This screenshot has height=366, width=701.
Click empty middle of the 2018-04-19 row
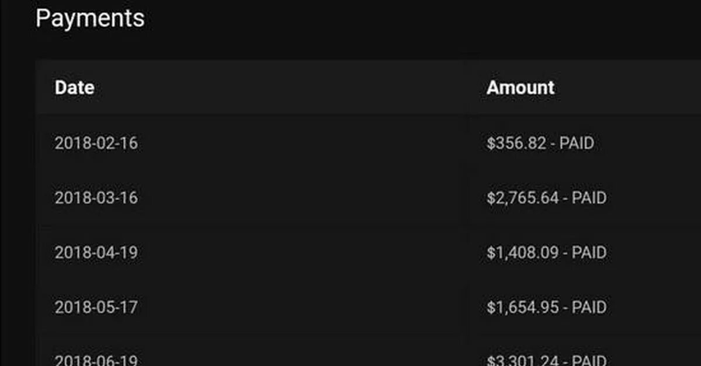(304, 253)
